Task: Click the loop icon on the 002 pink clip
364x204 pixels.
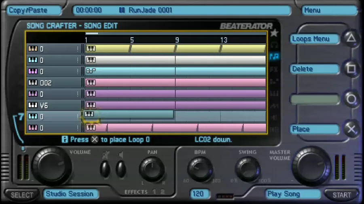Action: [91, 82]
